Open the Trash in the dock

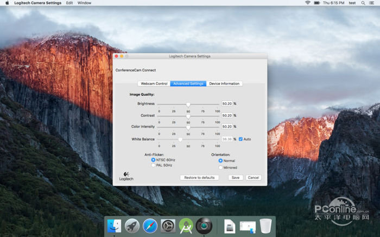265,226
